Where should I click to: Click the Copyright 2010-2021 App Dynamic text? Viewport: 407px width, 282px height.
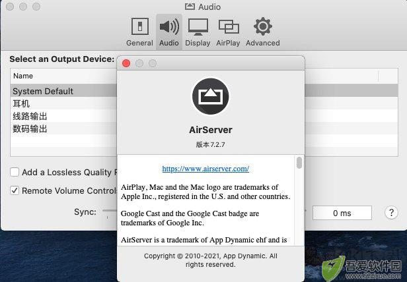[x=211, y=260]
